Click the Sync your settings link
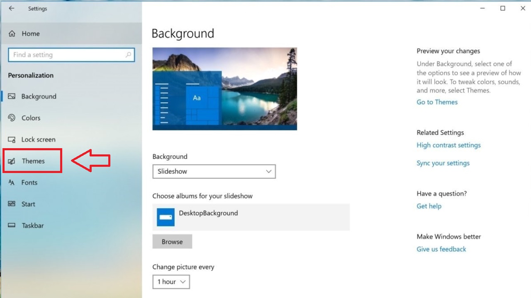This screenshot has width=531, height=298. tap(443, 163)
